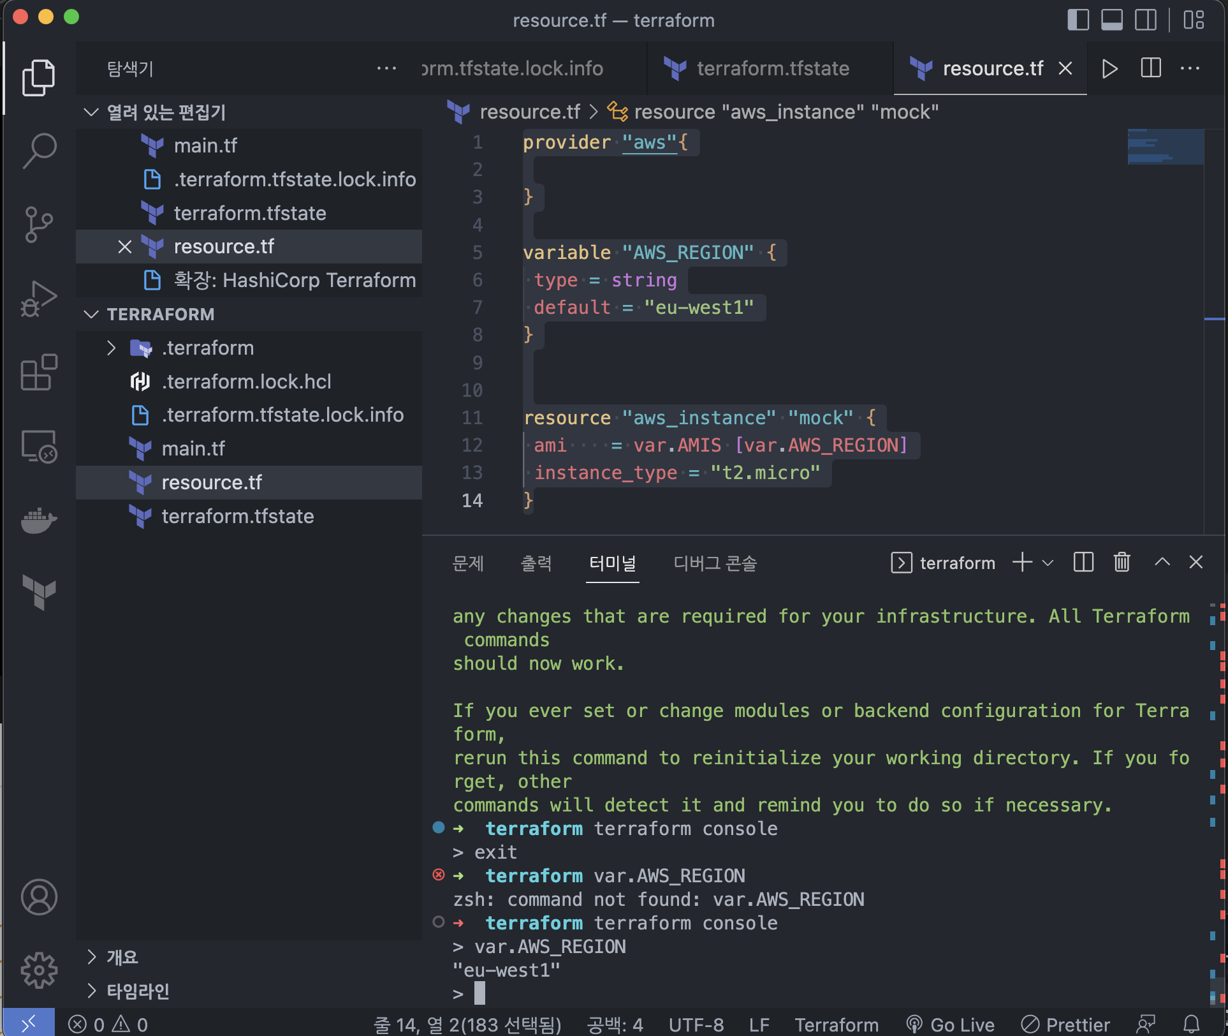Image resolution: width=1228 pixels, height=1036 pixels.
Task: Click the feedback icon in status bar
Action: [x=1146, y=1025]
